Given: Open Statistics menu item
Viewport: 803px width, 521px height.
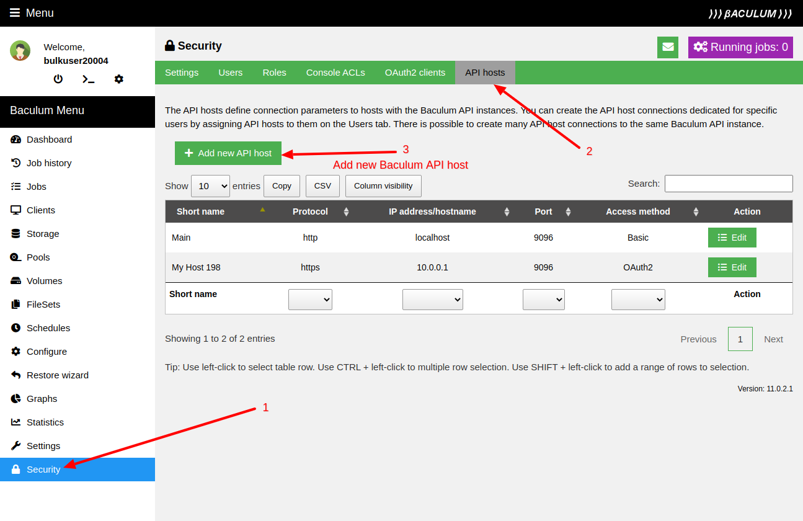Looking at the screenshot, I should [x=78, y=422].
